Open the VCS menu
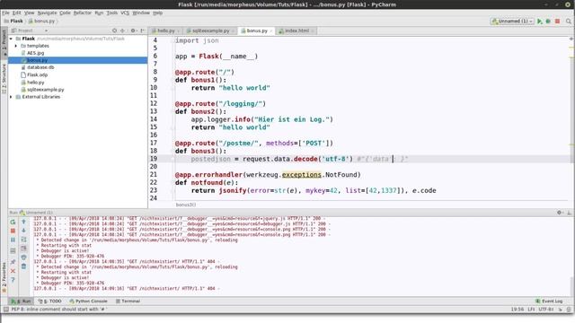 125,13
